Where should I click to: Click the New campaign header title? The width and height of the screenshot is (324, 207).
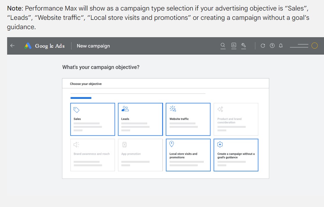[x=93, y=46]
